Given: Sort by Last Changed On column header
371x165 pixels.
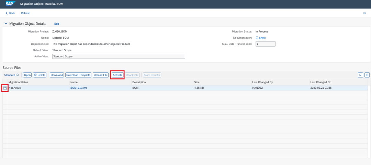Looking at the screenshot, I should (338, 82).
